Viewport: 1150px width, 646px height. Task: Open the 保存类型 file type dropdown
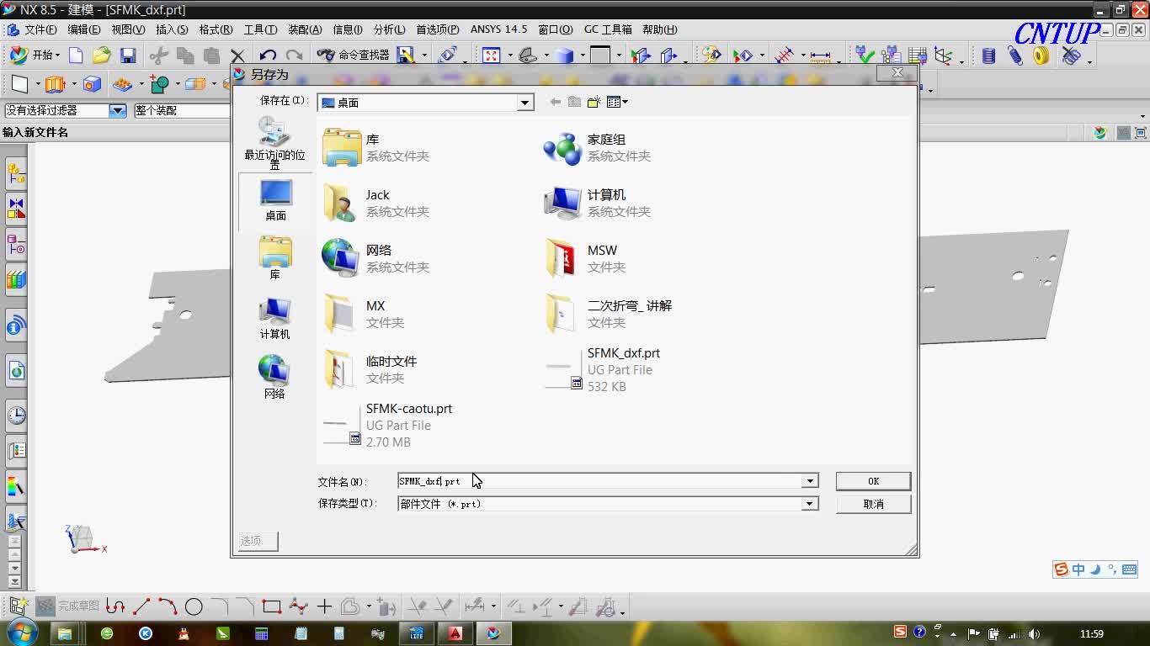808,503
